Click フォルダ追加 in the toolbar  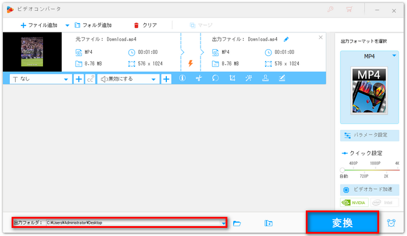coord(93,26)
